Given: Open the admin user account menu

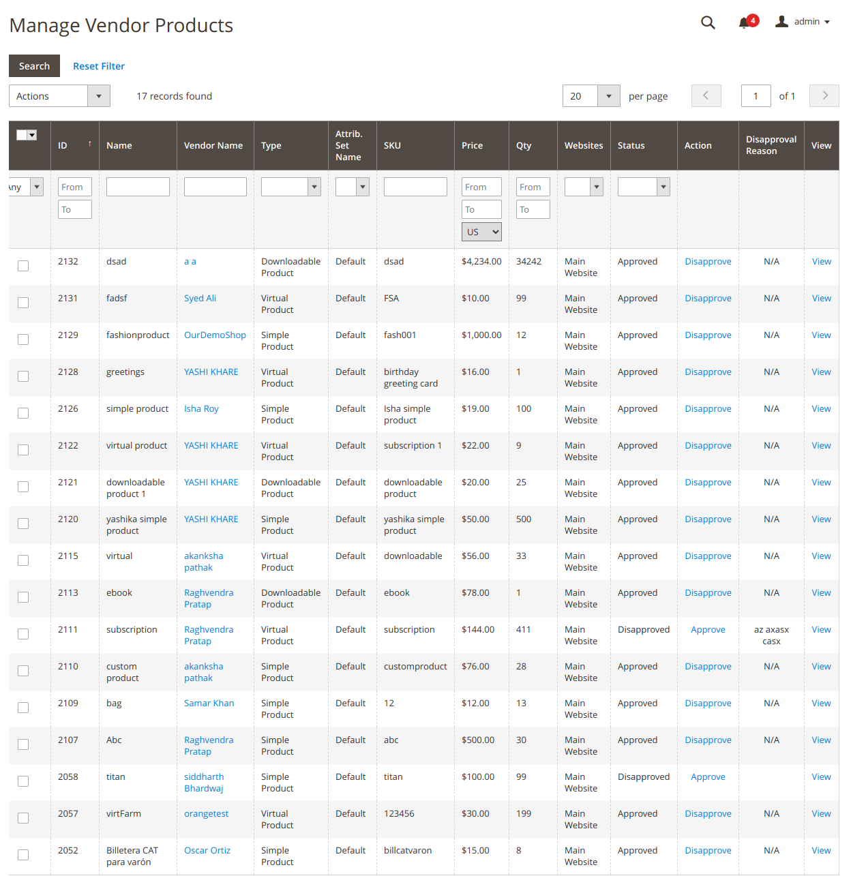Looking at the screenshot, I should [803, 22].
